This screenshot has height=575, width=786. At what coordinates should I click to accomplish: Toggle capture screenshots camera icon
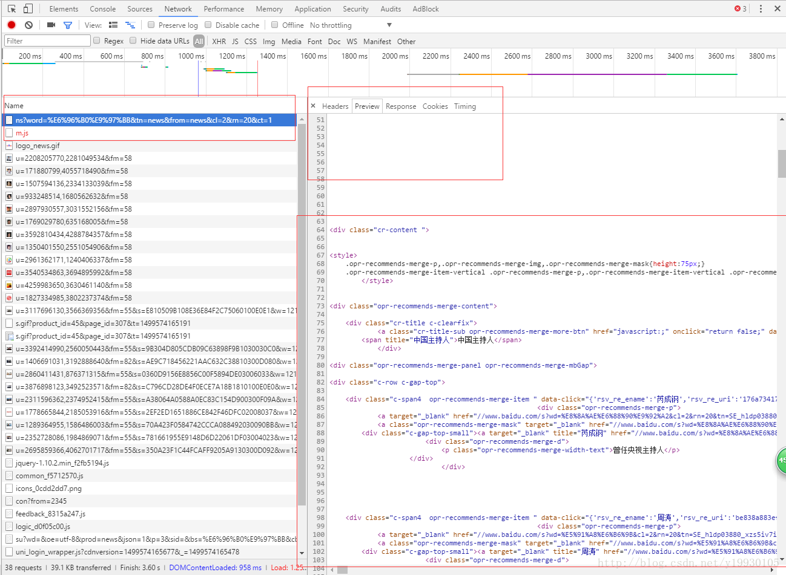(51, 25)
